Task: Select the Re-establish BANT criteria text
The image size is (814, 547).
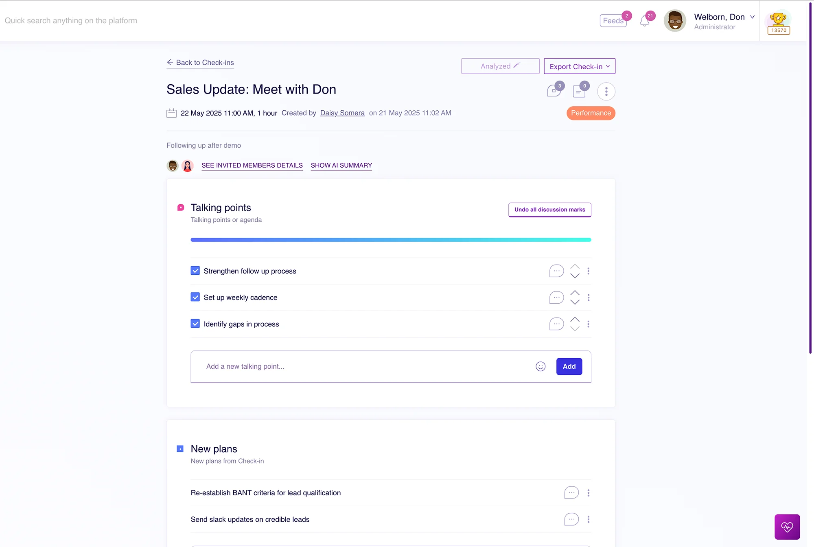Action: click(x=266, y=493)
